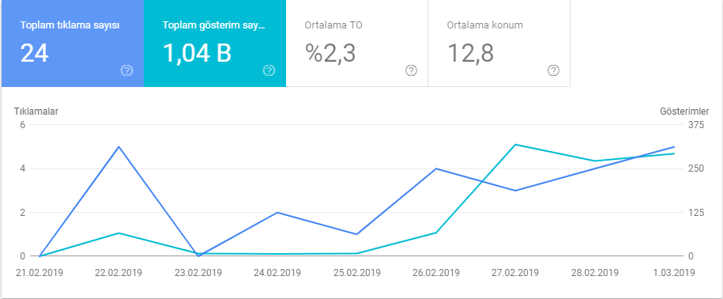Viewport: 723px width, 299px height.
Task: Click the Gösterimler axis title
Action: pos(685,112)
